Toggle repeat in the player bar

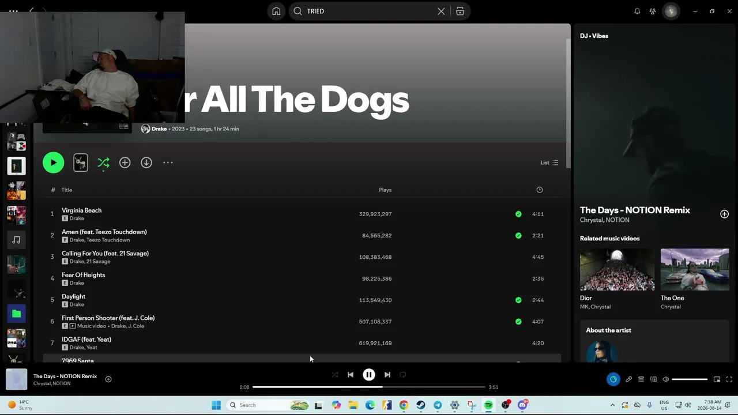coord(403,375)
